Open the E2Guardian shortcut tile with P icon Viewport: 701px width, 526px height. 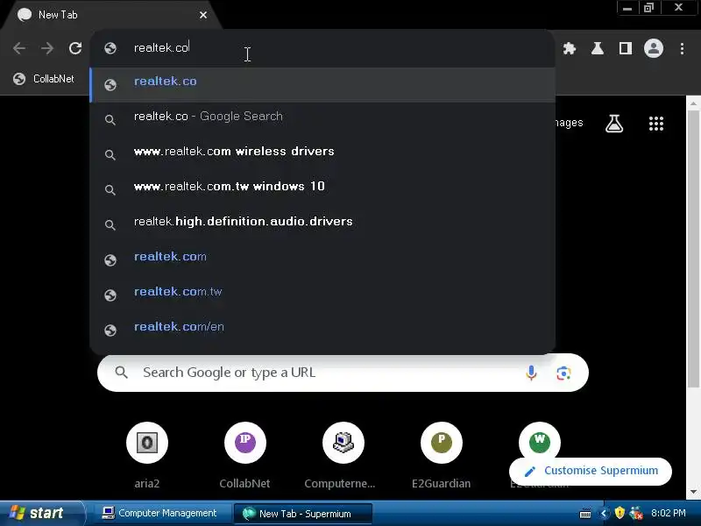(x=442, y=456)
